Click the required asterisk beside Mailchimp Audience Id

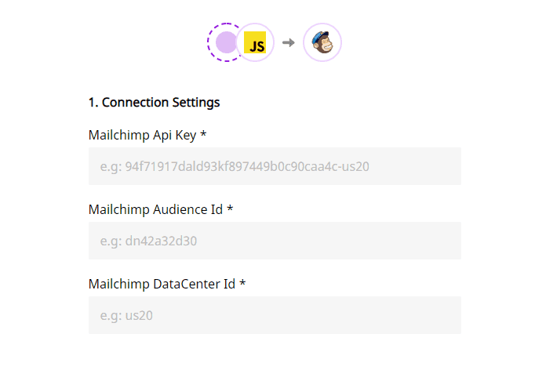[230, 209]
